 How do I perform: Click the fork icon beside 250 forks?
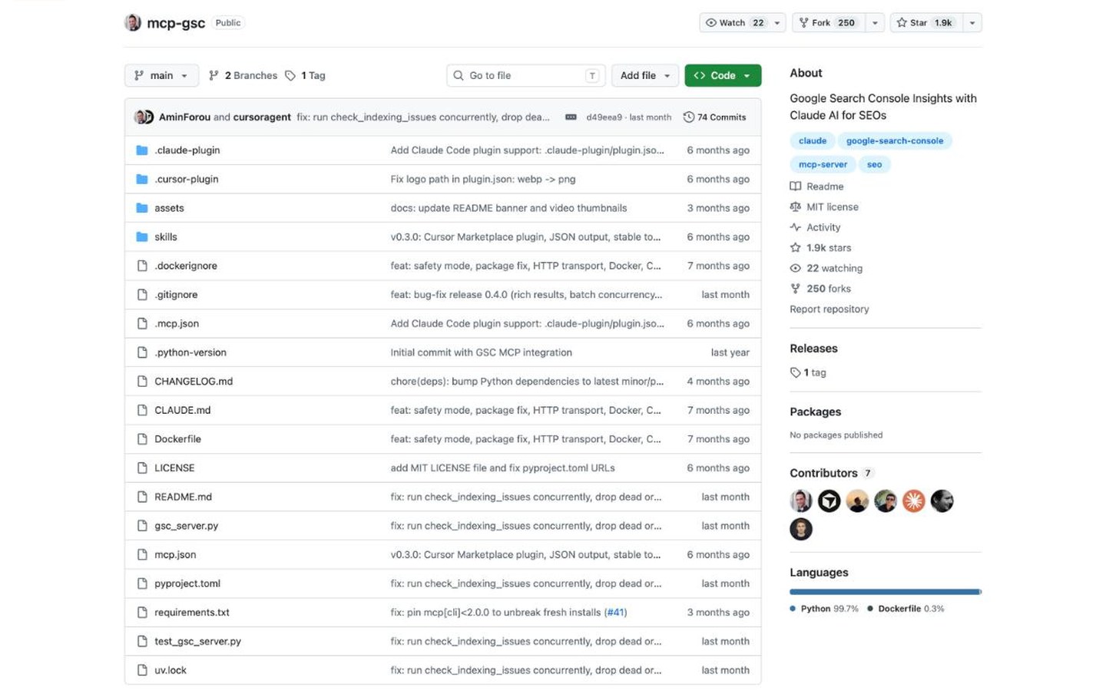795,289
